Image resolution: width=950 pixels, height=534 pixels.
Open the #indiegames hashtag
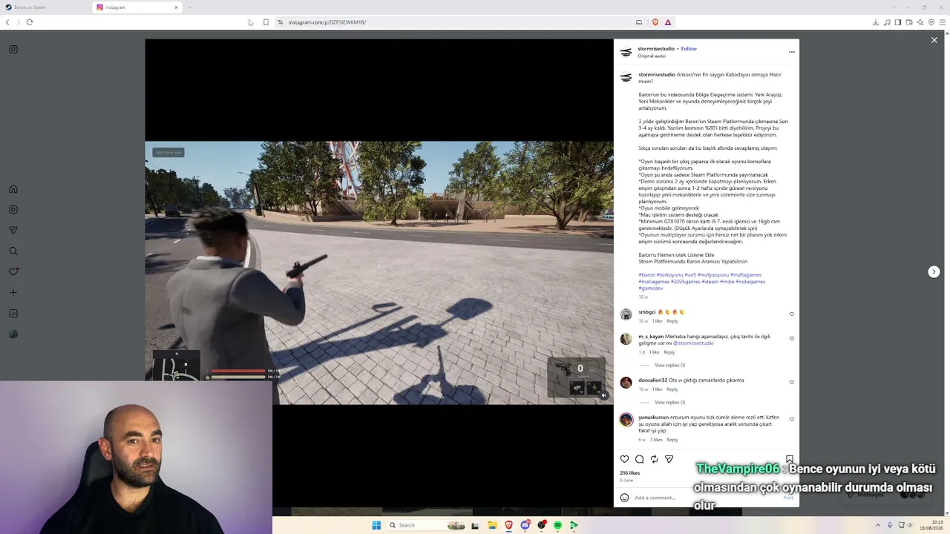click(750, 282)
